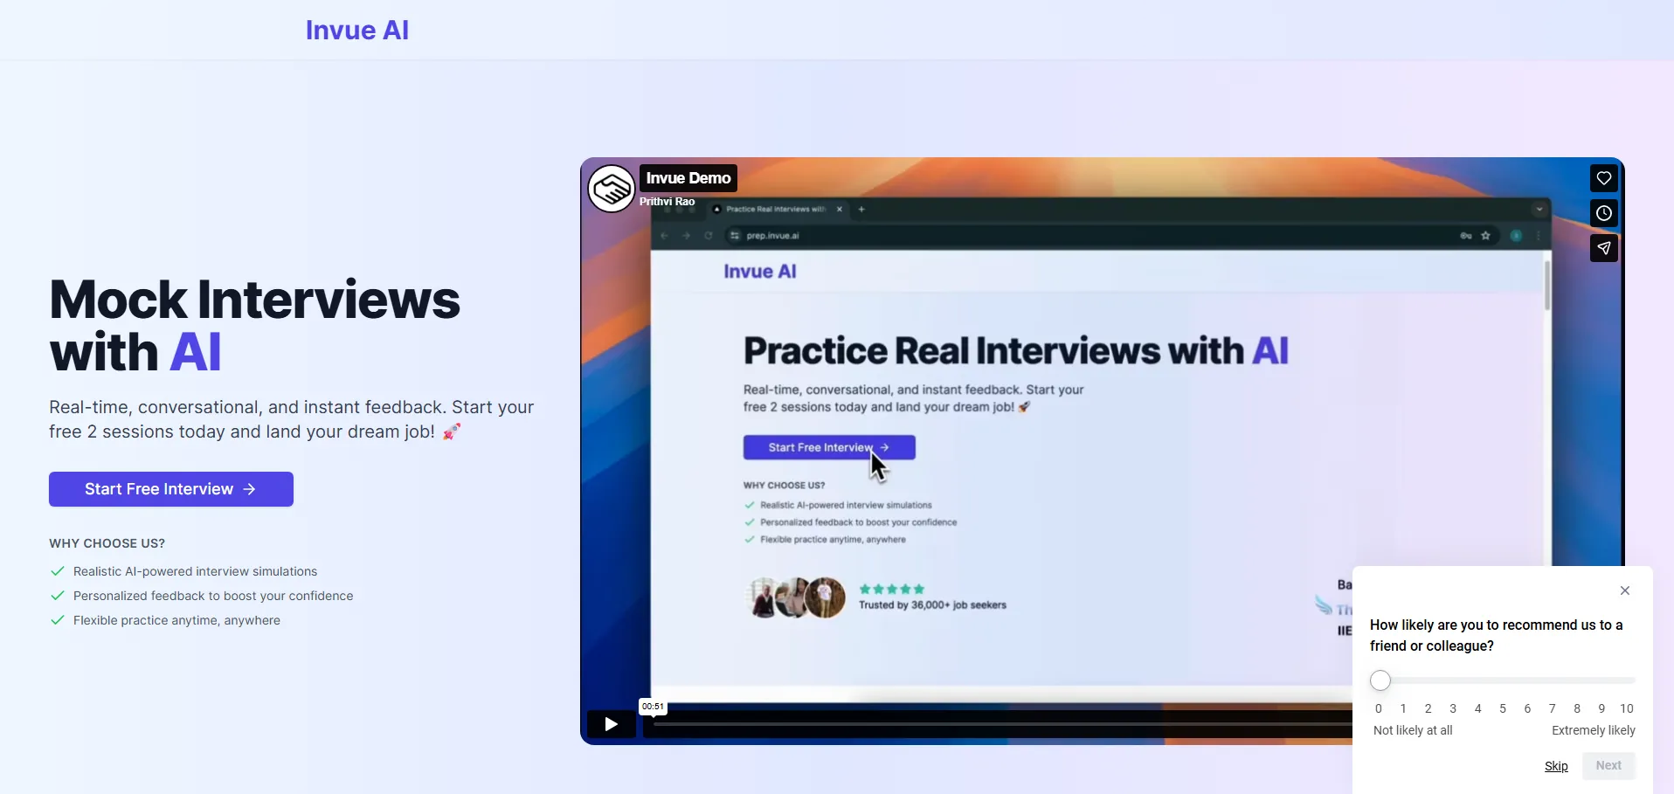Share the video via paper plane icon
Viewport: 1674px width, 794px height.
point(1603,249)
